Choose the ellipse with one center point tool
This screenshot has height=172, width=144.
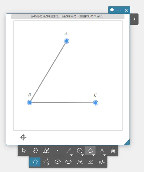pyautogui.click(x=58, y=162)
